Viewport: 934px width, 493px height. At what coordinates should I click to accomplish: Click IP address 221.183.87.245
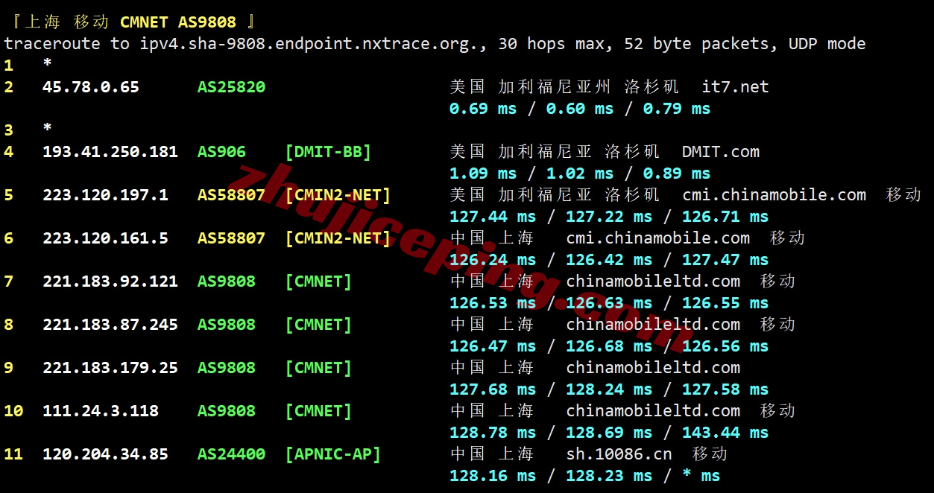tap(110, 325)
